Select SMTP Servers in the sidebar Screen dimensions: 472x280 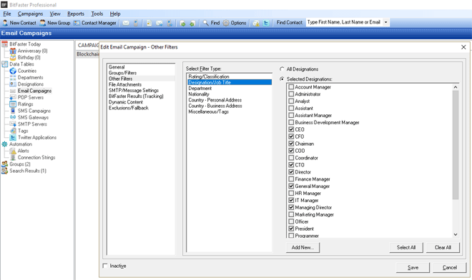[x=32, y=124]
